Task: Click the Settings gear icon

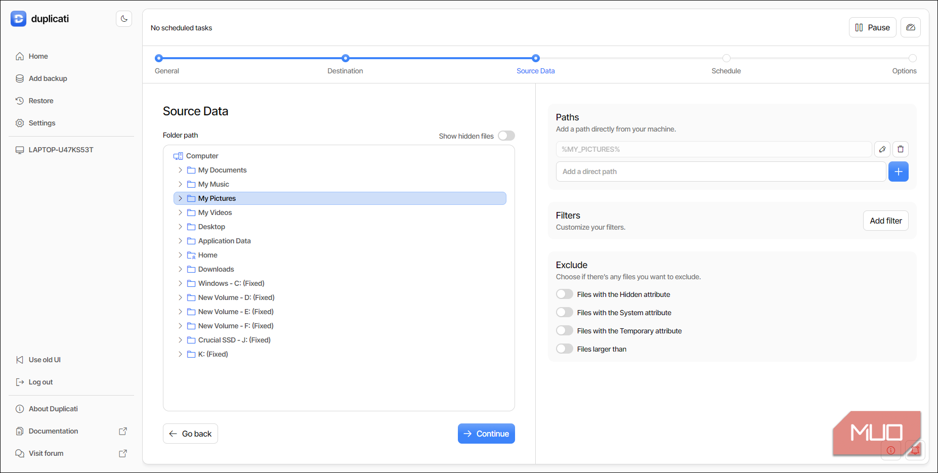Action: coord(20,123)
